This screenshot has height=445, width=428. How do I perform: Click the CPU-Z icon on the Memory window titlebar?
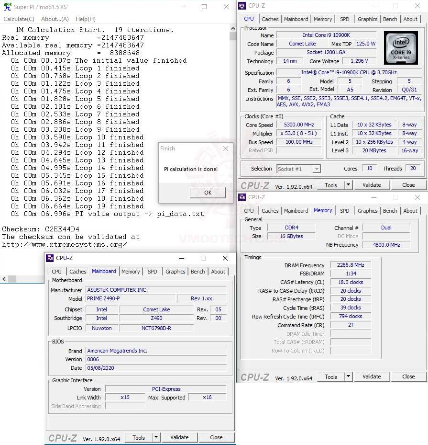point(242,197)
